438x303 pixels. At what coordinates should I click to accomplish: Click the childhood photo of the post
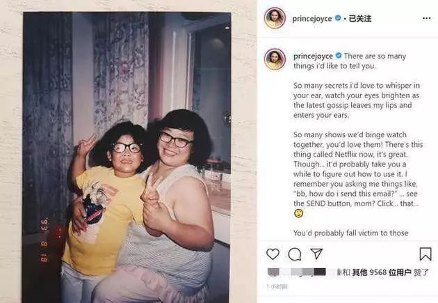[x=127, y=157]
